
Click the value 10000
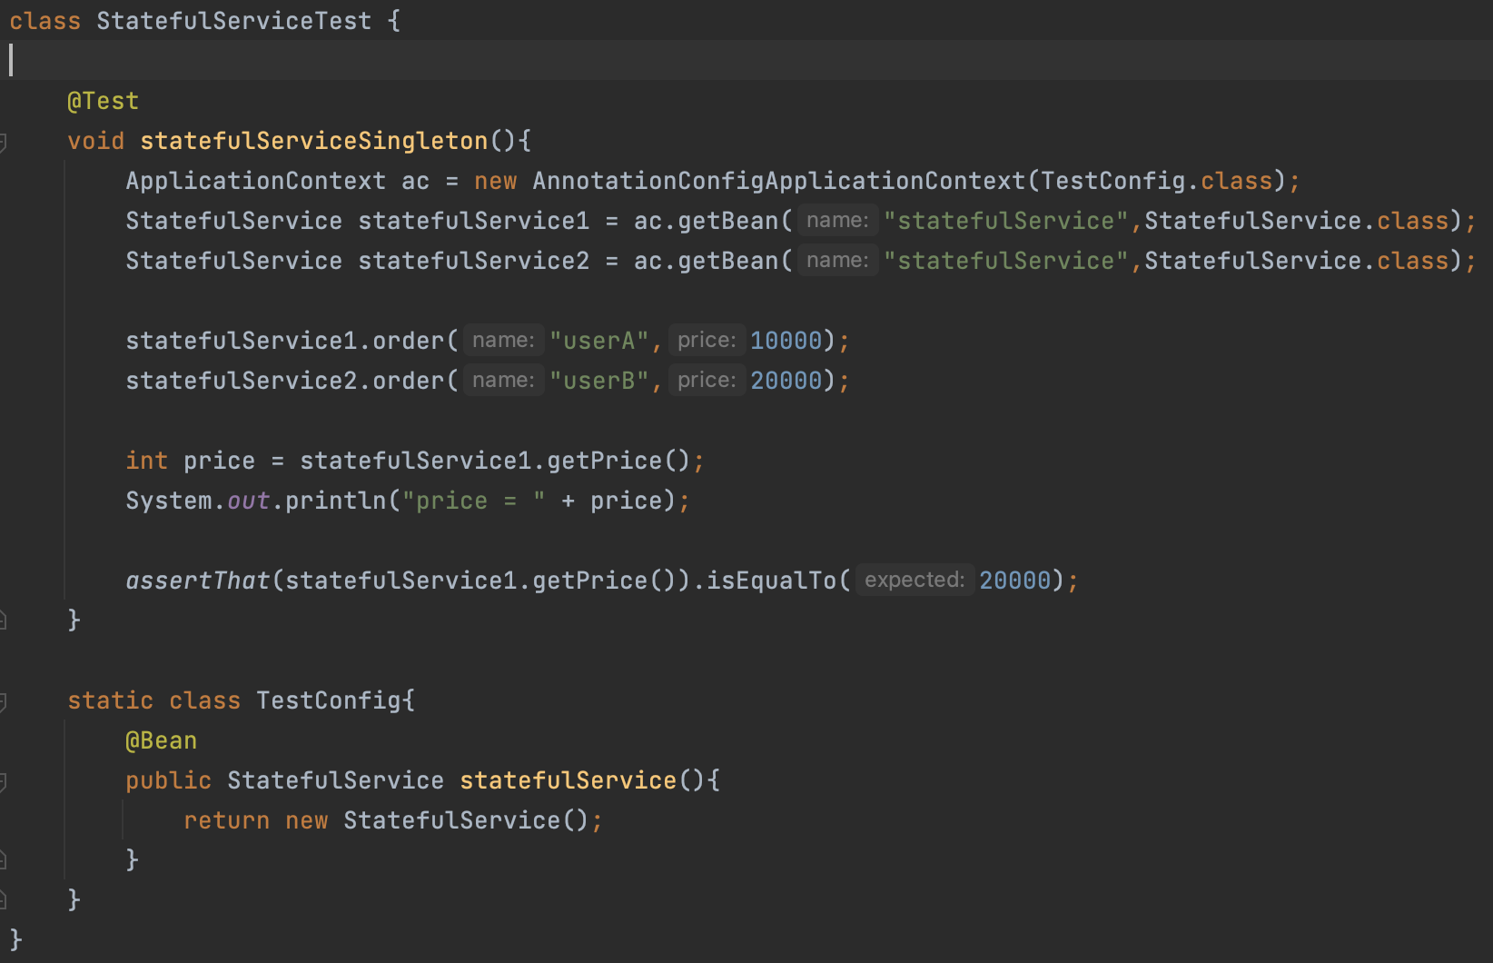click(786, 341)
